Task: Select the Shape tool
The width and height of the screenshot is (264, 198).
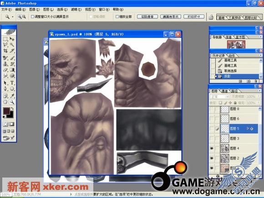Action: point(12,89)
